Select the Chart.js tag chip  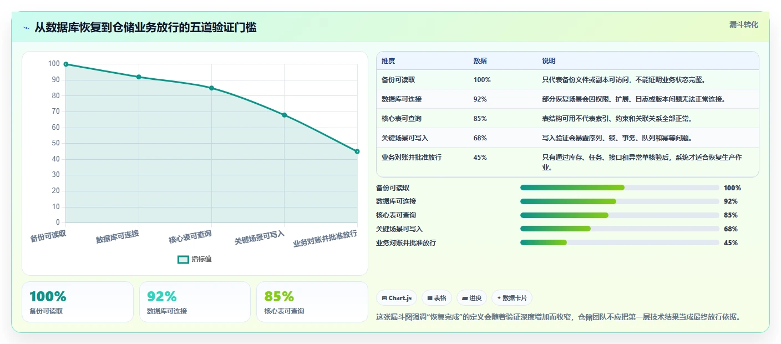coord(397,298)
